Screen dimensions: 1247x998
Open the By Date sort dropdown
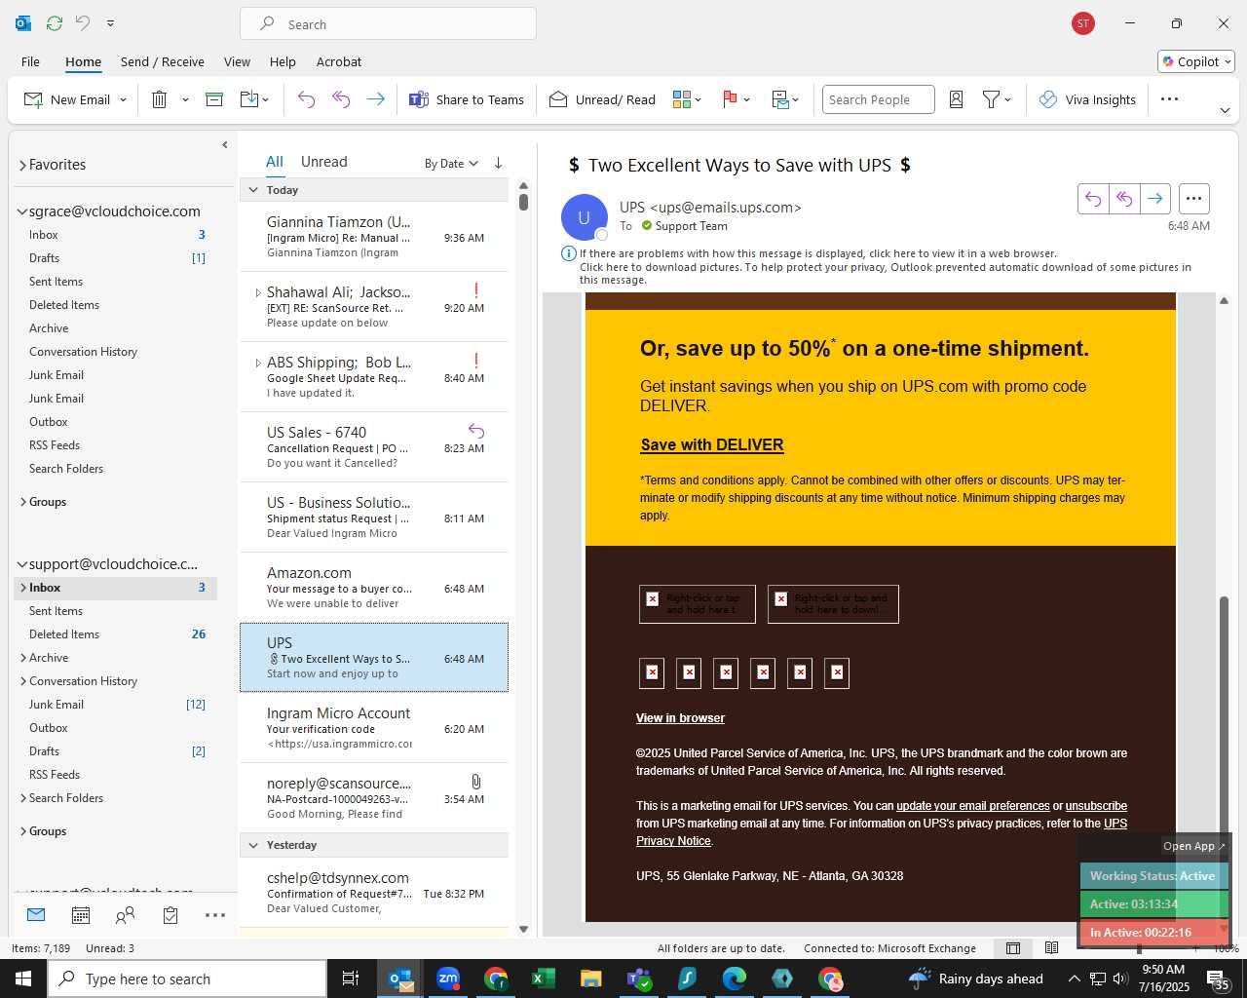pyautogui.click(x=451, y=164)
